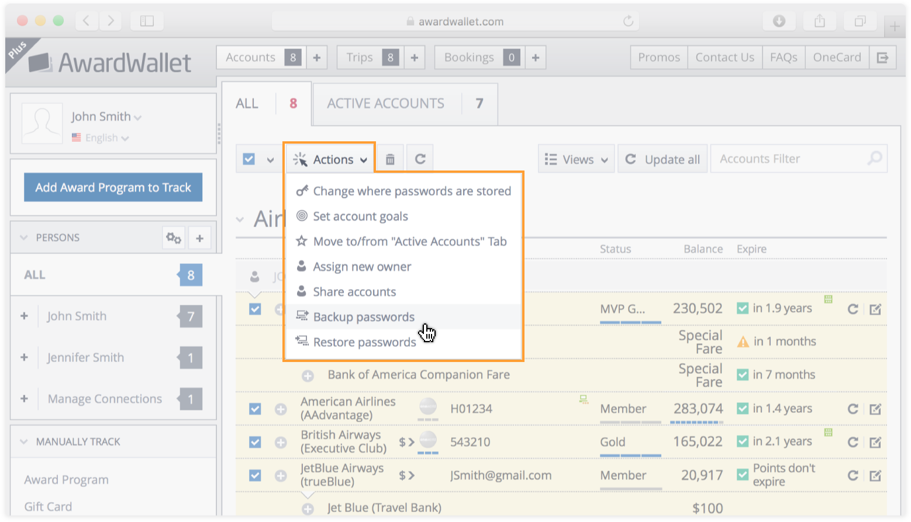
Task: Toggle the select-all accounts checkbox
Action: pyautogui.click(x=249, y=159)
